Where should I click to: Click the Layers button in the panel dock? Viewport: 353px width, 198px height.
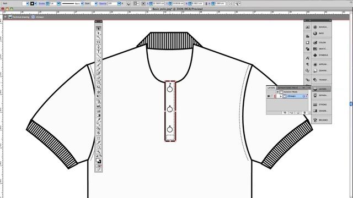click(321, 89)
